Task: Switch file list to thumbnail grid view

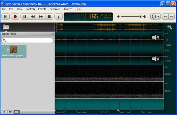Action: (x=16, y=112)
